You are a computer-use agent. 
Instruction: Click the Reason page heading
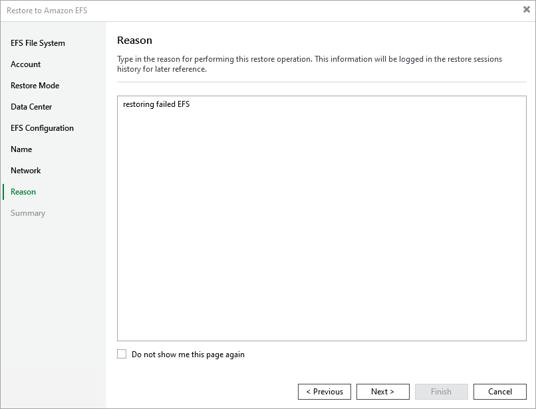click(134, 41)
